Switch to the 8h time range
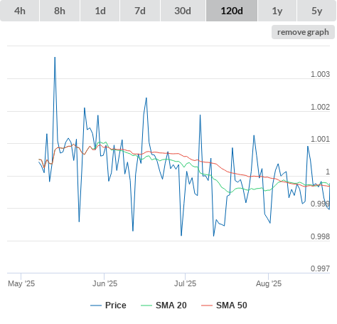The height and width of the screenshot is (324, 337). click(x=60, y=11)
